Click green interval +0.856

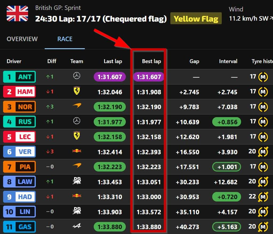click(227, 122)
